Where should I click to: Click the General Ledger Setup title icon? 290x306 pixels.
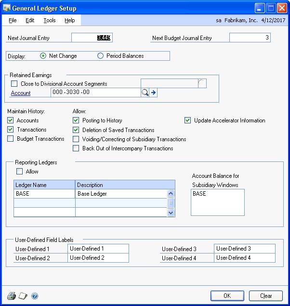[7, 8]
